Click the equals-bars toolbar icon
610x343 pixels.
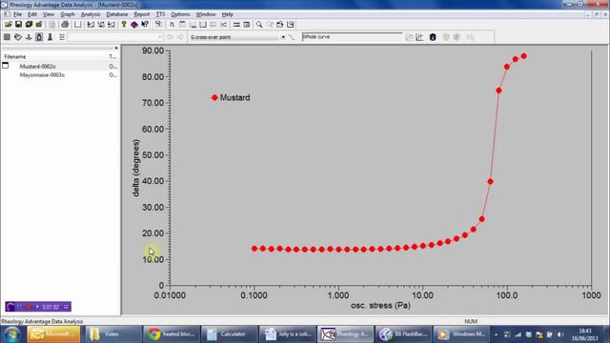[236, 25]
